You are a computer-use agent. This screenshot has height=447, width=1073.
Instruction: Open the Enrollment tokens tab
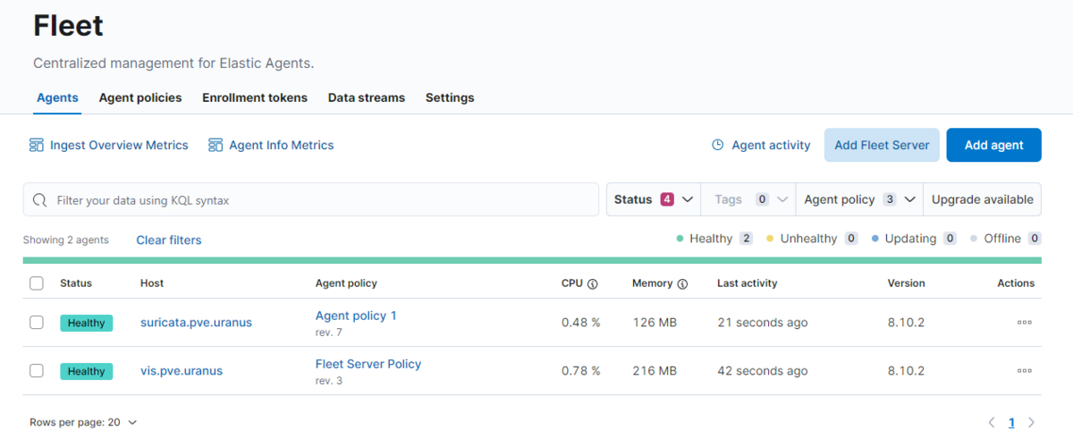tap(255, 97)
